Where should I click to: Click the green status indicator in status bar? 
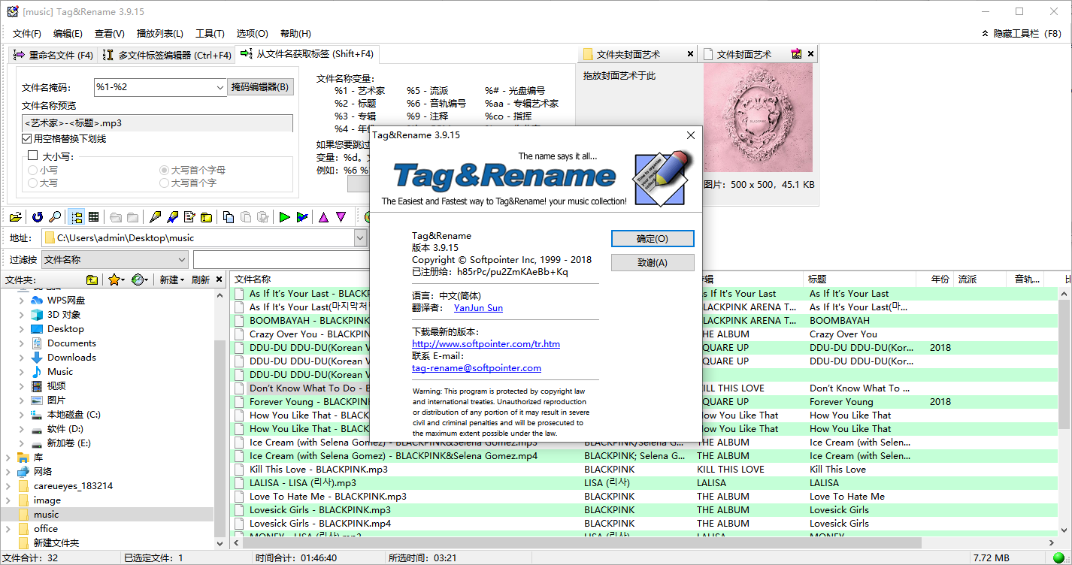(1058, 558)
